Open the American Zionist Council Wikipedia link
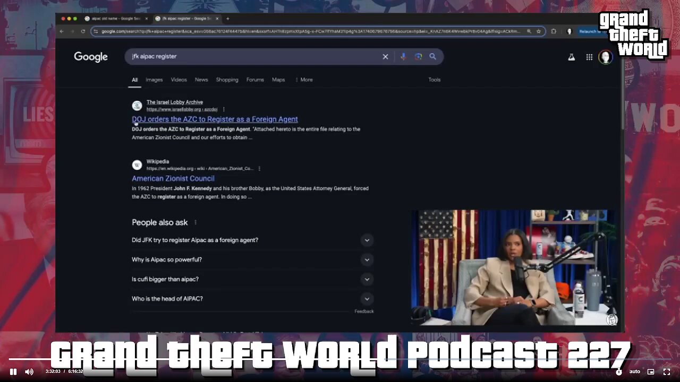Screen dimensions: 680x382 pos(173,179)
